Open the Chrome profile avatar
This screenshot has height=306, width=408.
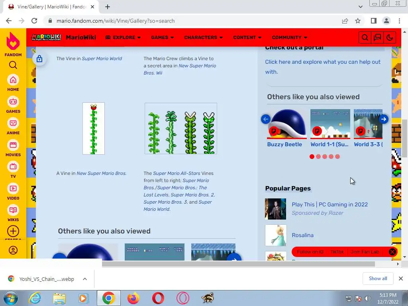point(386,21)
